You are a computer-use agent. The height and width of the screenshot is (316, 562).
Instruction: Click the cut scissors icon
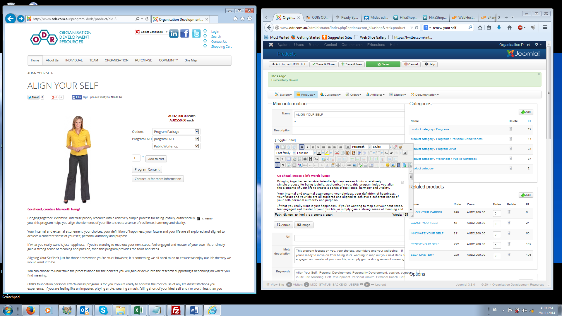[x=337, y=153]
